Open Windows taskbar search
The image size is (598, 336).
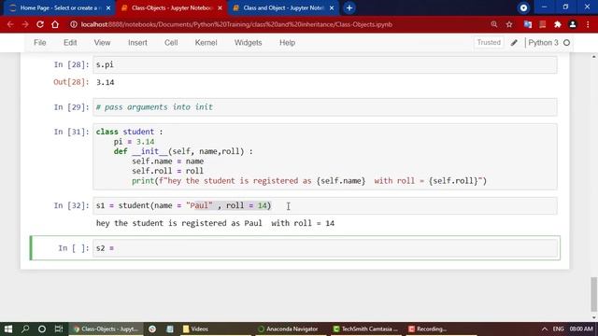(25, 329)
